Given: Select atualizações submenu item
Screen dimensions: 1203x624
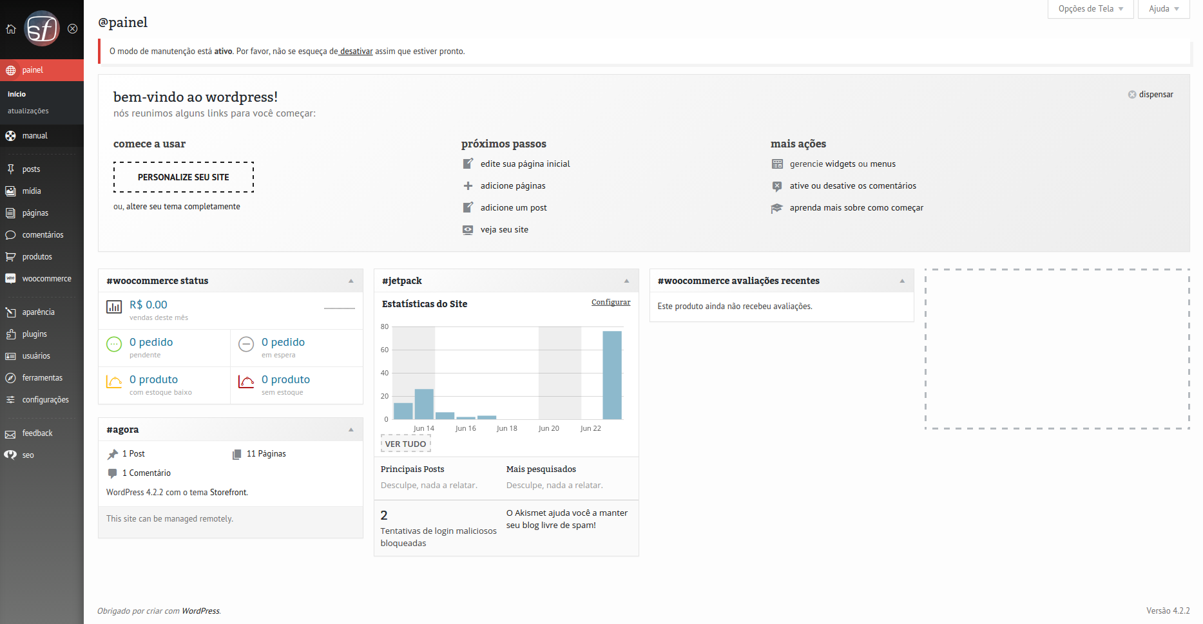Looking at the screenshot, I should [x=28, y=111].
